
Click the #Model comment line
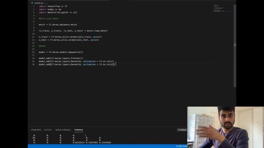point(42,46)
